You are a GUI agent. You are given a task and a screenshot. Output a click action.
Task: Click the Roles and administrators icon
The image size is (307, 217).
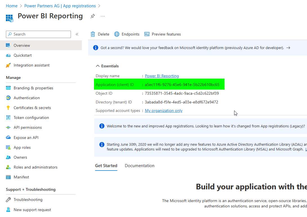click(8, 167)
